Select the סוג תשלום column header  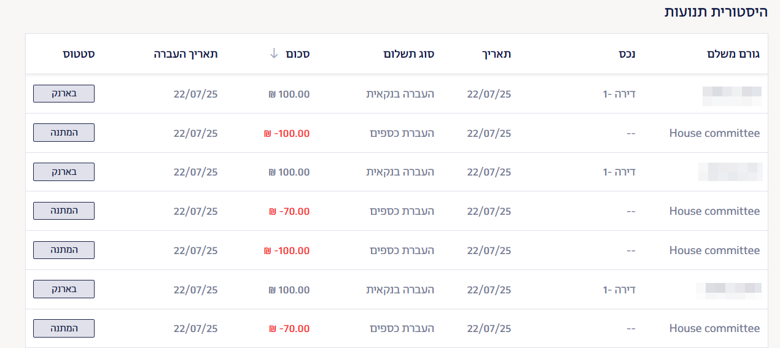click(409, 54)
